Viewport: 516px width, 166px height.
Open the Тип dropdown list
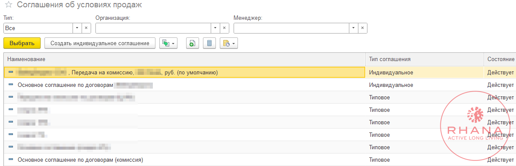point(77,28)
